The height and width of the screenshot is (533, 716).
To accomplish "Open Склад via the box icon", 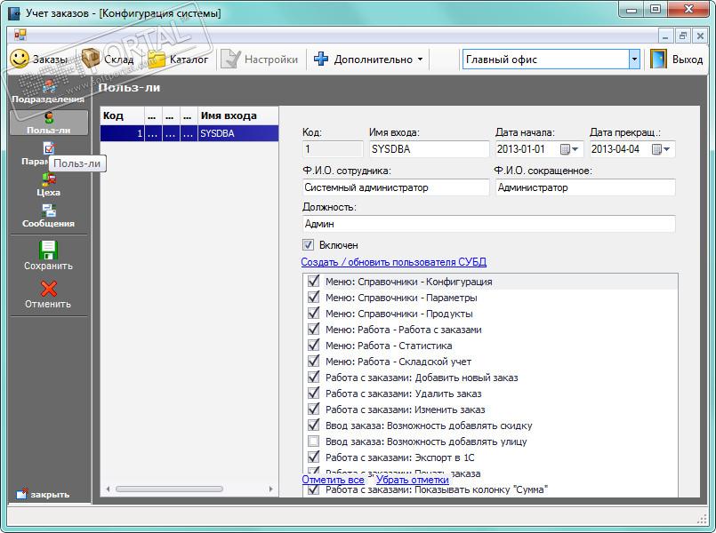I will [x=91, y=59].
